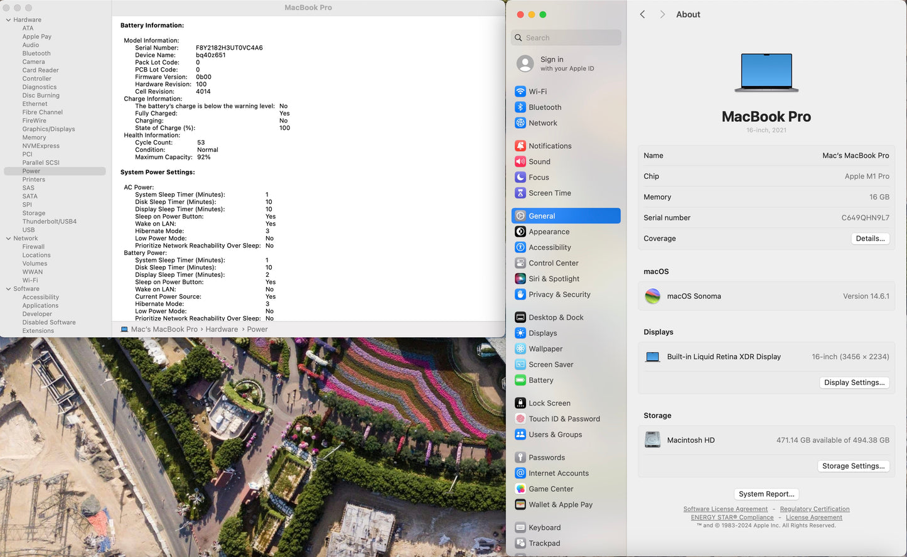Select the Wallpaper icon
This screenshot has width=907, height=557.
[x=520, y=349]
